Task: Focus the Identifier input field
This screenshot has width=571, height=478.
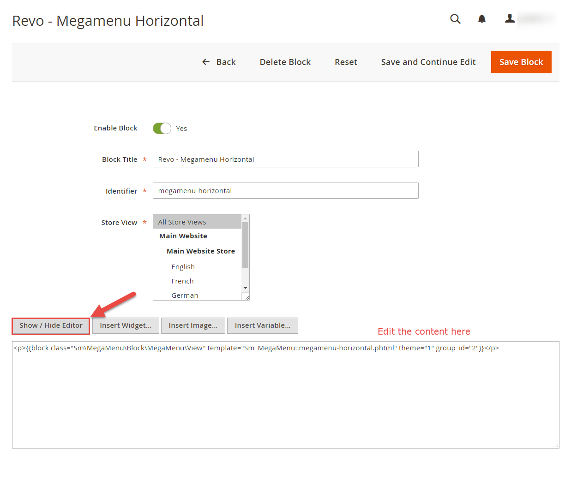Action: pos(286,191)
